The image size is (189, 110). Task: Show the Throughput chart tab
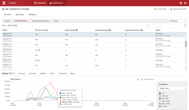click(x=62, y=74)
